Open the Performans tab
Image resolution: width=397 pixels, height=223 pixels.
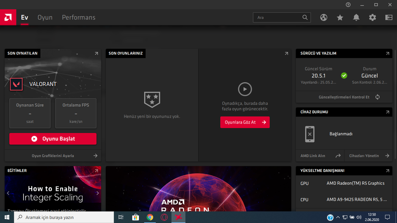pos(79,18)
